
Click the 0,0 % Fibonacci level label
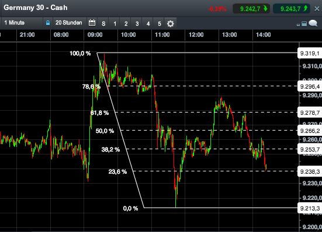point(130,209)
